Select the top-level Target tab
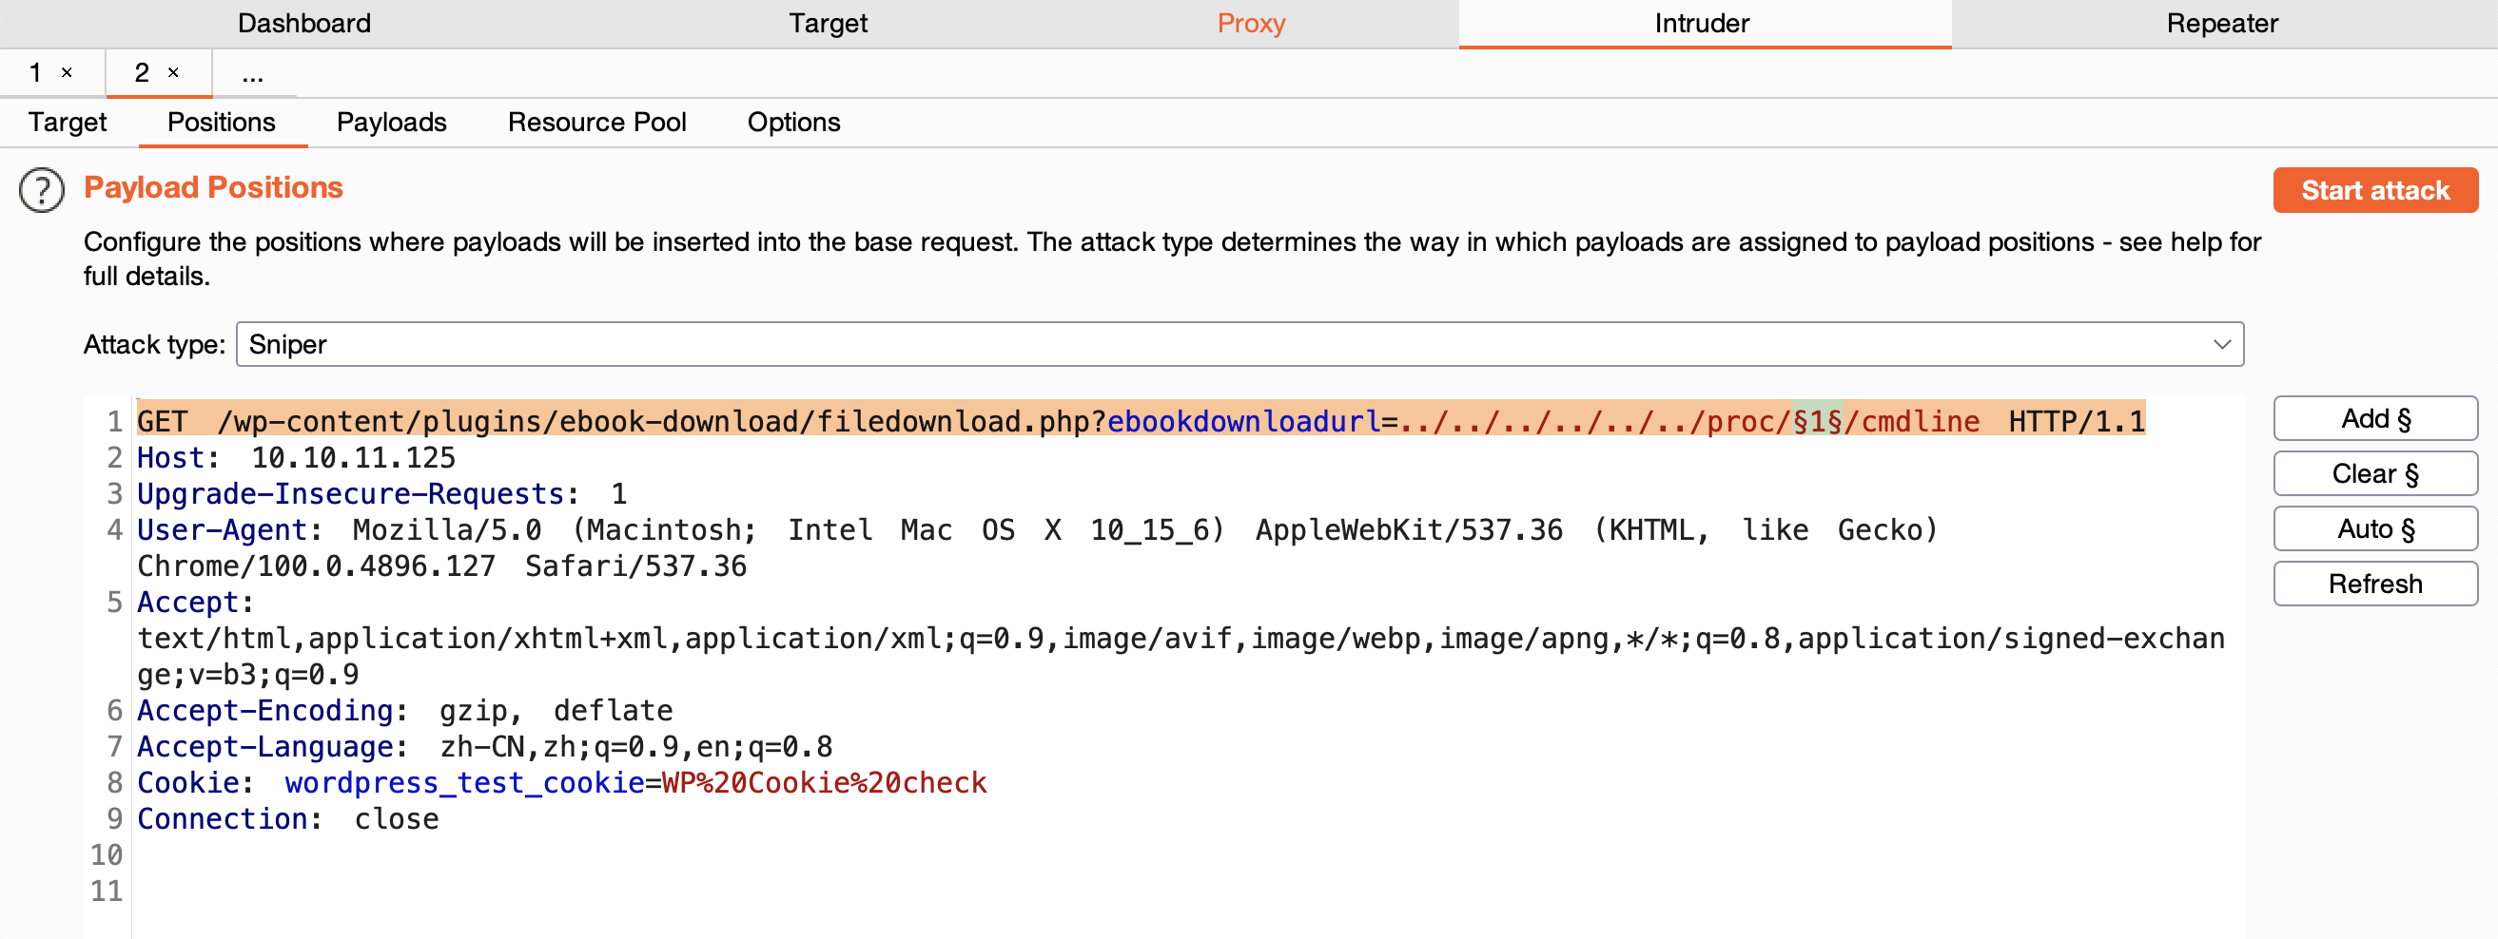Screen dimensions: 2498x939 tap(828, 23)
